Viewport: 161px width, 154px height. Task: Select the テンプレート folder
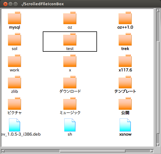point(125,82)
